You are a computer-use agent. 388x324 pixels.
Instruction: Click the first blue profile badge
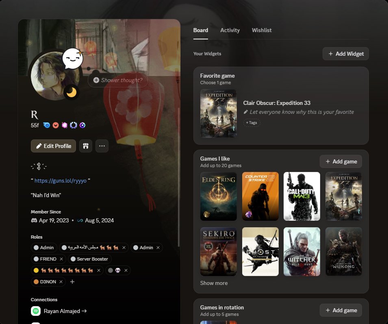pyautogui.click(x=47, y=125)
